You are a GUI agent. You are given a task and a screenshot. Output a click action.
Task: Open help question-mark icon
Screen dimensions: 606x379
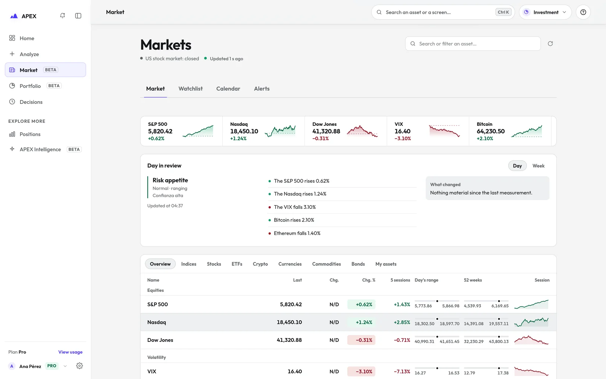click(x=583, y=12)
